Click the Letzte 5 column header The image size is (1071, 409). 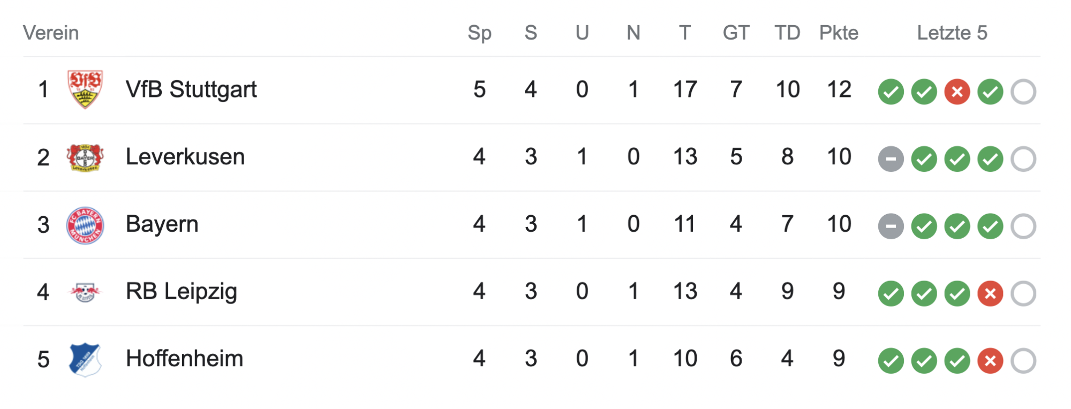click(x=952, y=33)
